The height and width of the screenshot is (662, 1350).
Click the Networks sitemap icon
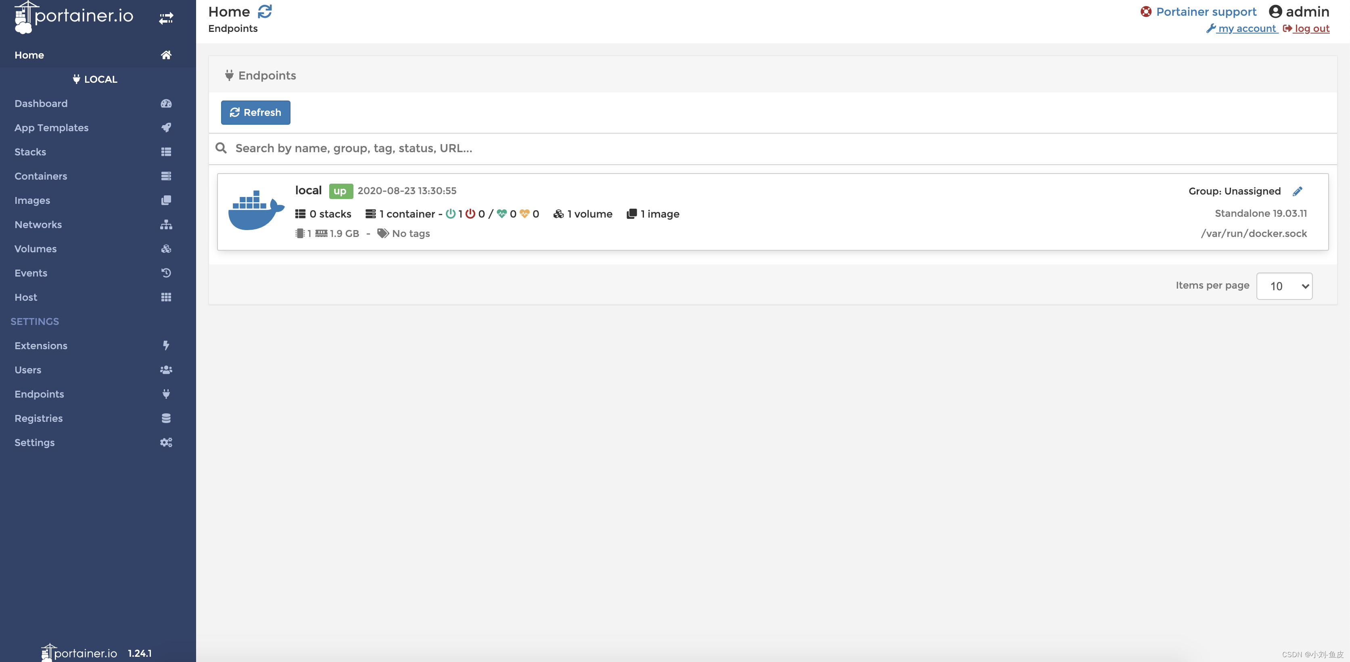pyautogui.click(x=166, y=224)
